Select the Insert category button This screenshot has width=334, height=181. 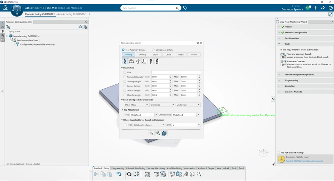[x=181, y=55]
